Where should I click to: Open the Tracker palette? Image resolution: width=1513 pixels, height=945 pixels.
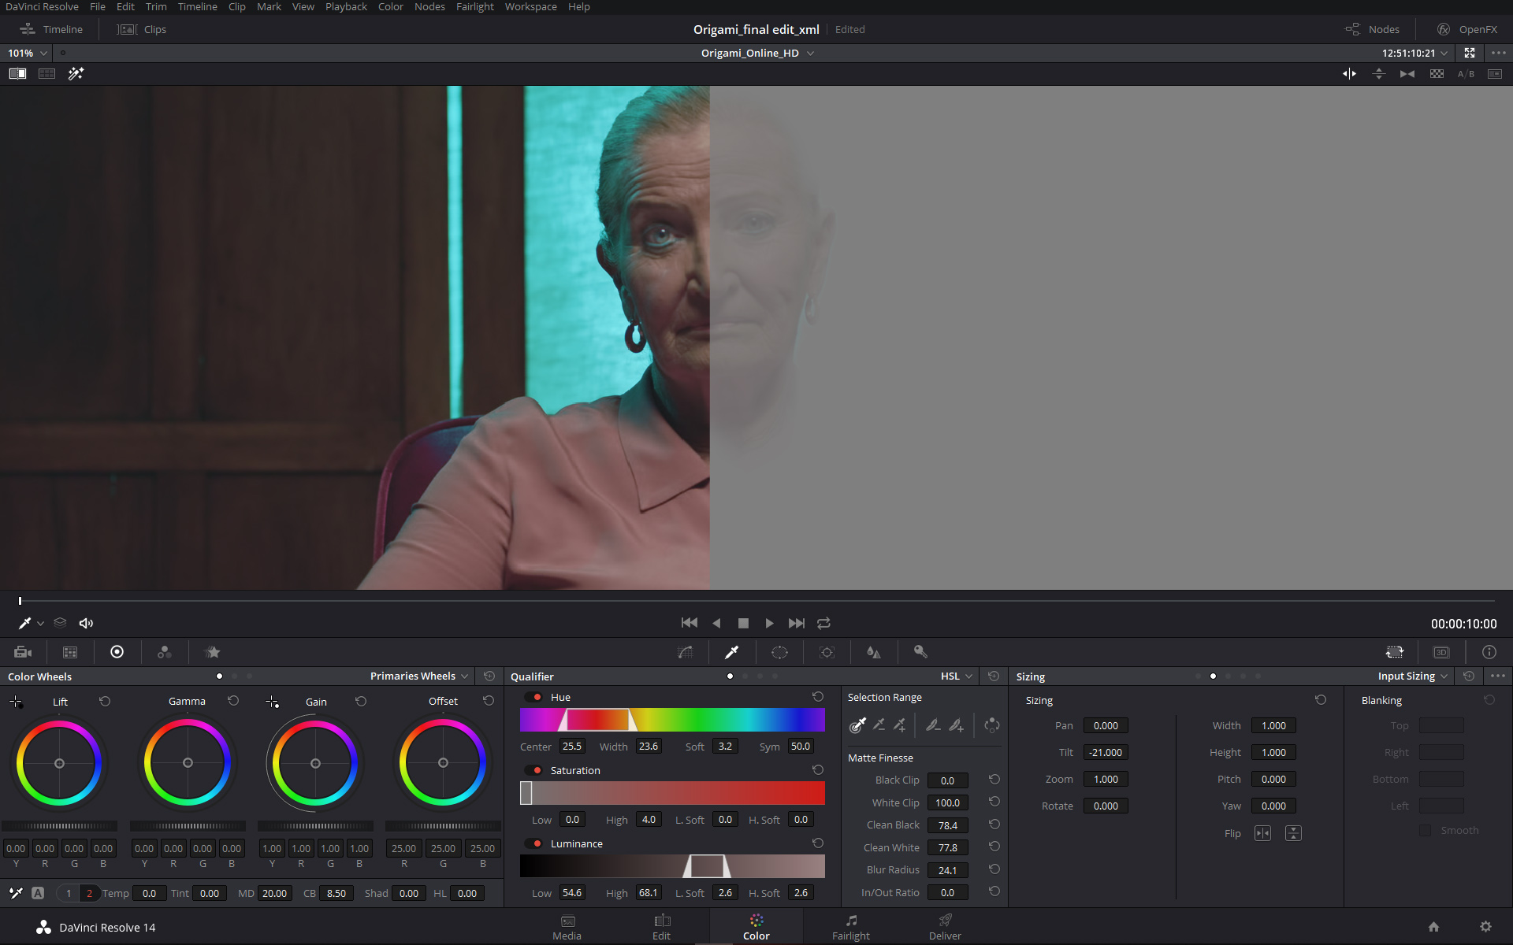click(827, 652)
